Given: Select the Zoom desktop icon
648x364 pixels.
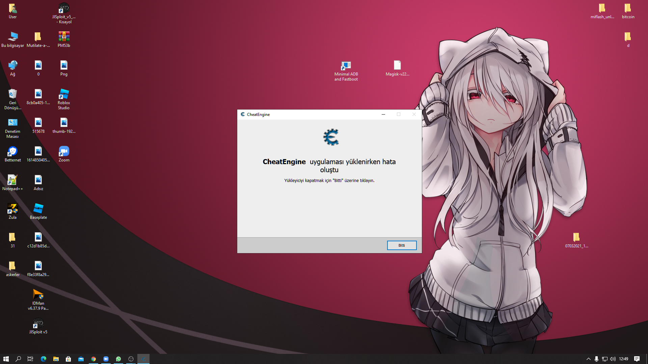Looking at the screenshot, I should (64, 152).
